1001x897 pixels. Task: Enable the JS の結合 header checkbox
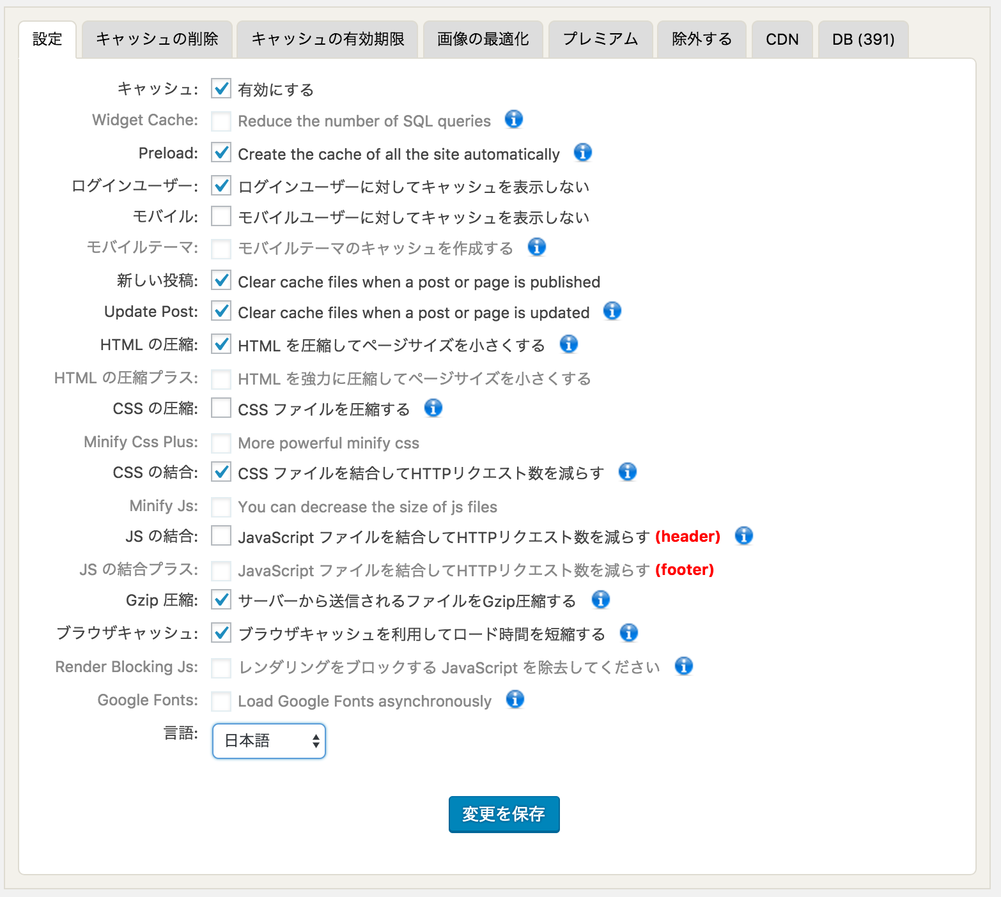tap(220, 536)
